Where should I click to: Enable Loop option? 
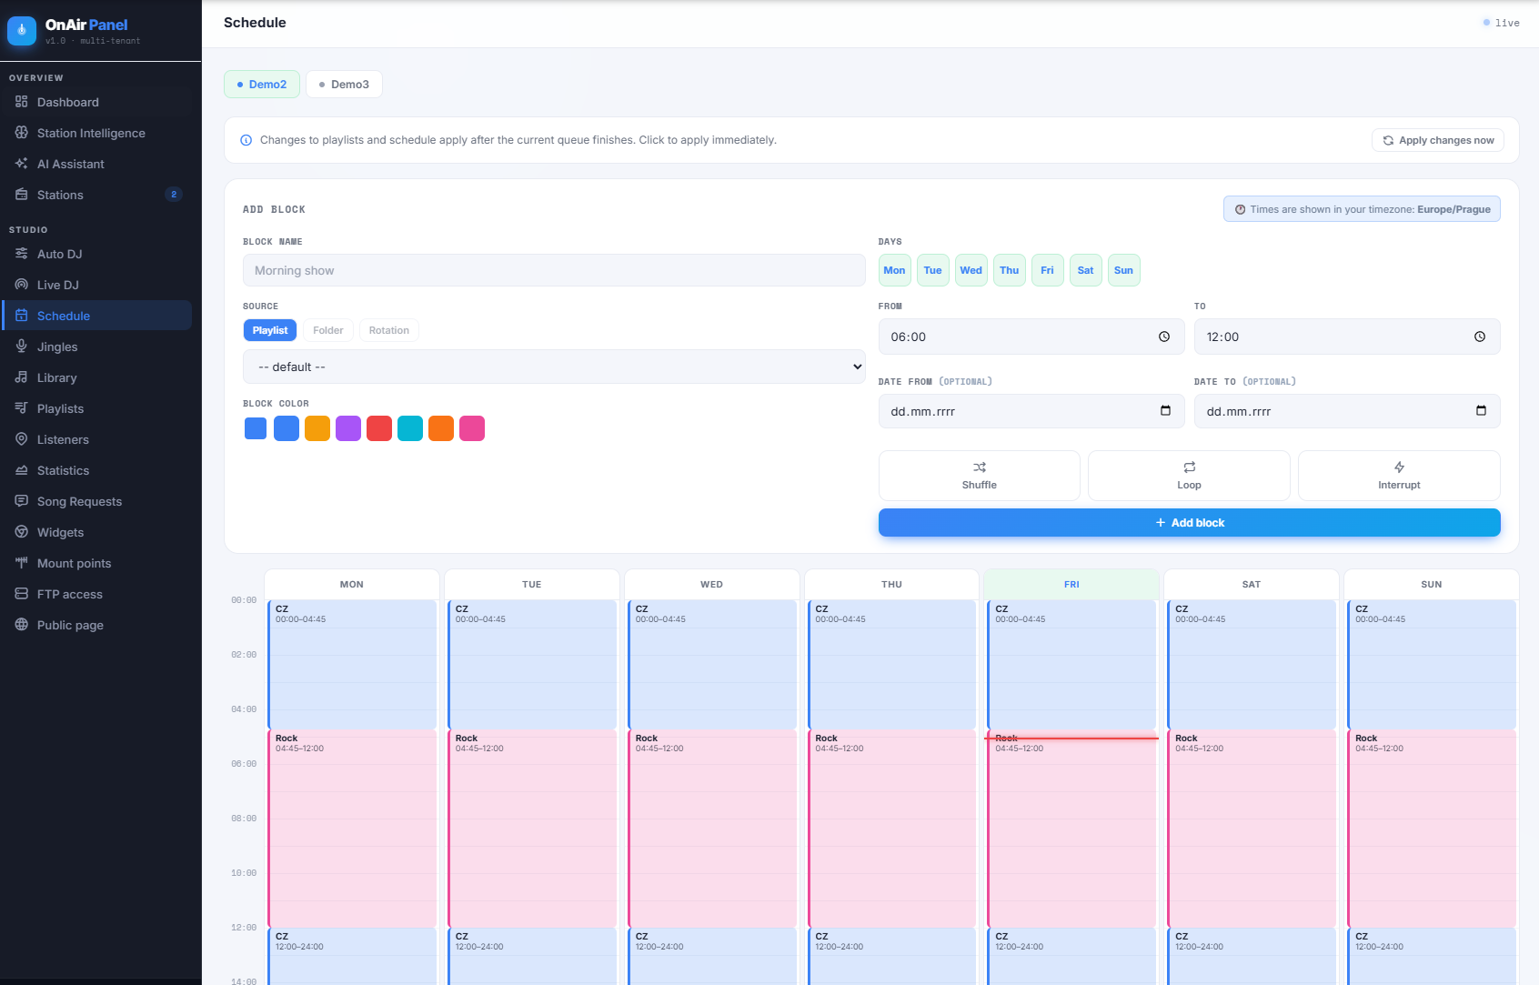(x=1190, y=476)
